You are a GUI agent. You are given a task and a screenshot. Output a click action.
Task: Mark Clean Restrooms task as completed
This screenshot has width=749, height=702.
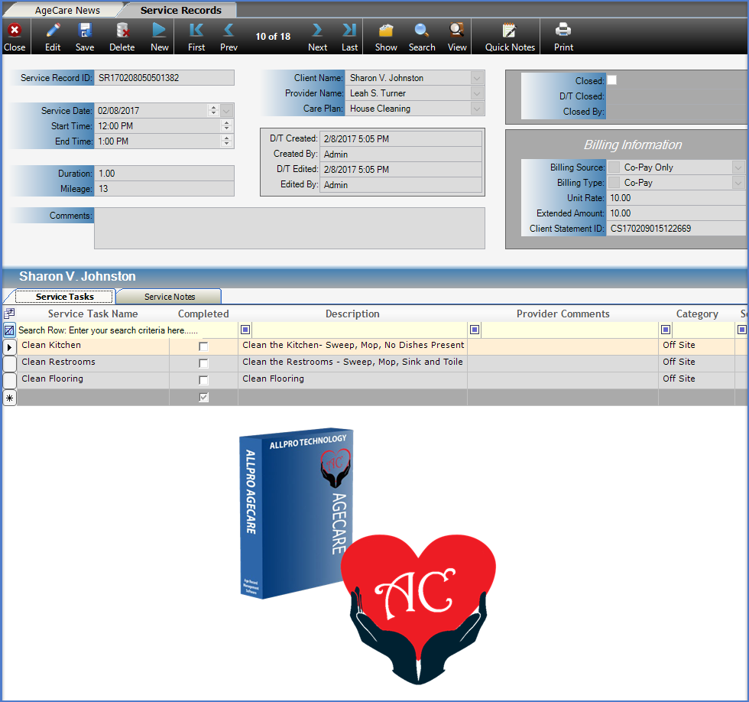[203, 363]
